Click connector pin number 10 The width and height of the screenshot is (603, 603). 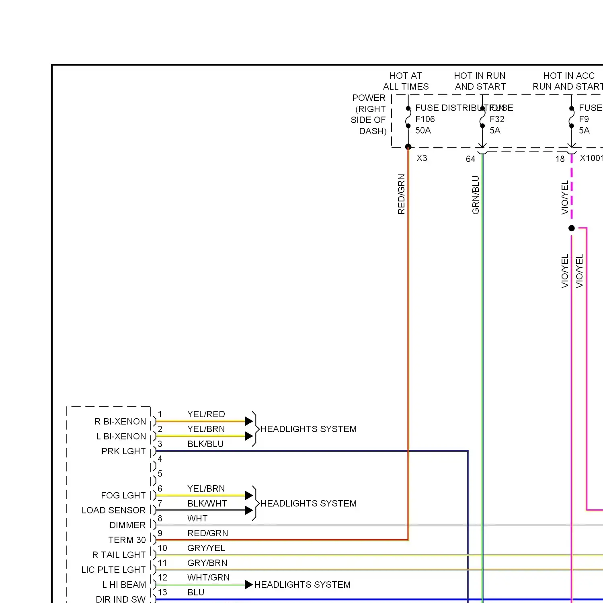click(162, 548)
